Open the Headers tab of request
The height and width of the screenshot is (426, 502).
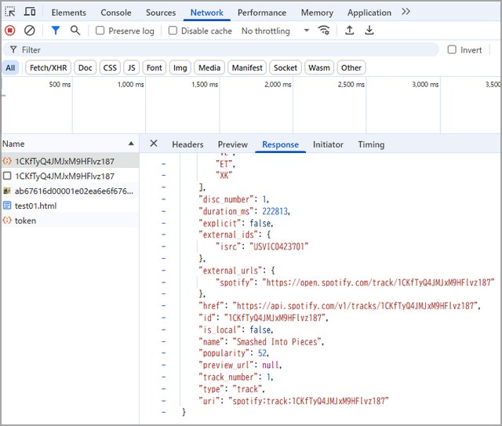(187, 144)
